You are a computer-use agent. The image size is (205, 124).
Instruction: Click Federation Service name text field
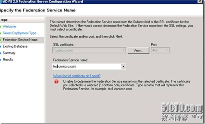[x=87, y=66]
